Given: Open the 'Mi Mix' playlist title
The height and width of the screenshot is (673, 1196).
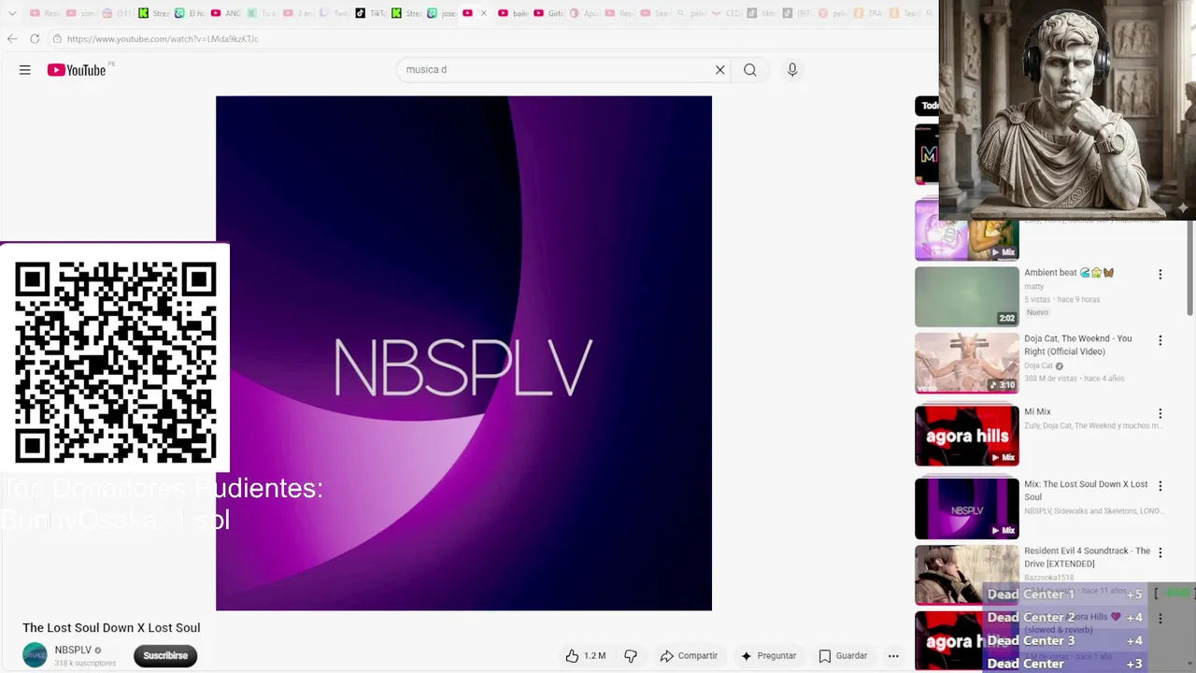Looking at the screenshot, I should [1037, 412].
